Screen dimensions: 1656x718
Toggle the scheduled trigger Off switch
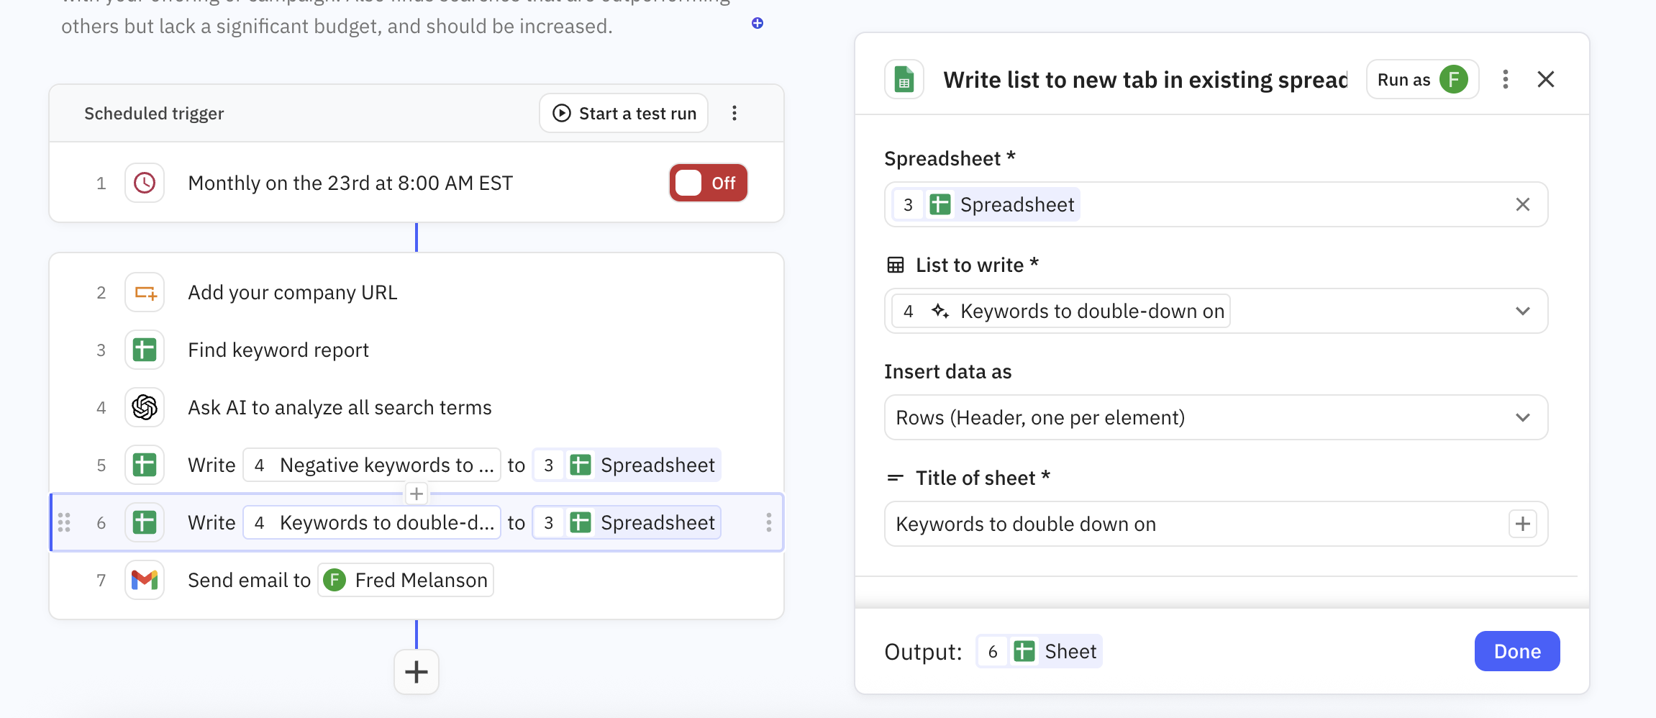(x=708, y=183)
